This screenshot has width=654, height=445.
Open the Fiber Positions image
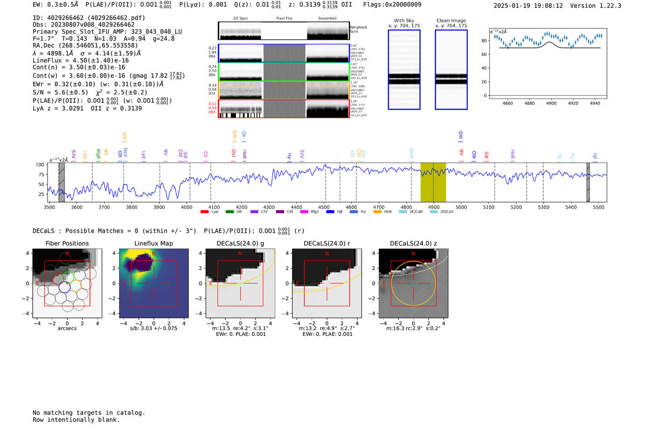point(67,283)
